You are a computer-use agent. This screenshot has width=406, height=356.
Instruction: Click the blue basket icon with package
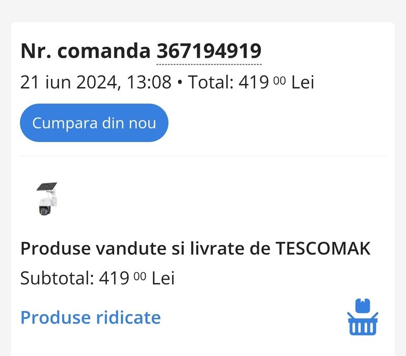click(x=363, y=317)
